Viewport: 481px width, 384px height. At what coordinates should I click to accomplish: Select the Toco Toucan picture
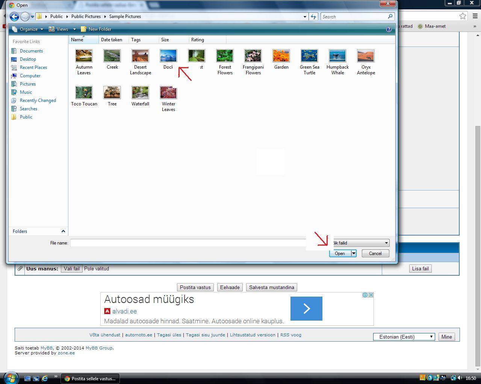pyautogui.click(x=84, y=96)
